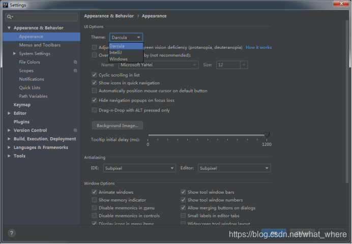352x244 pixels.
Task: Expand Languages & Frameworks node
Action: (9, 147)
